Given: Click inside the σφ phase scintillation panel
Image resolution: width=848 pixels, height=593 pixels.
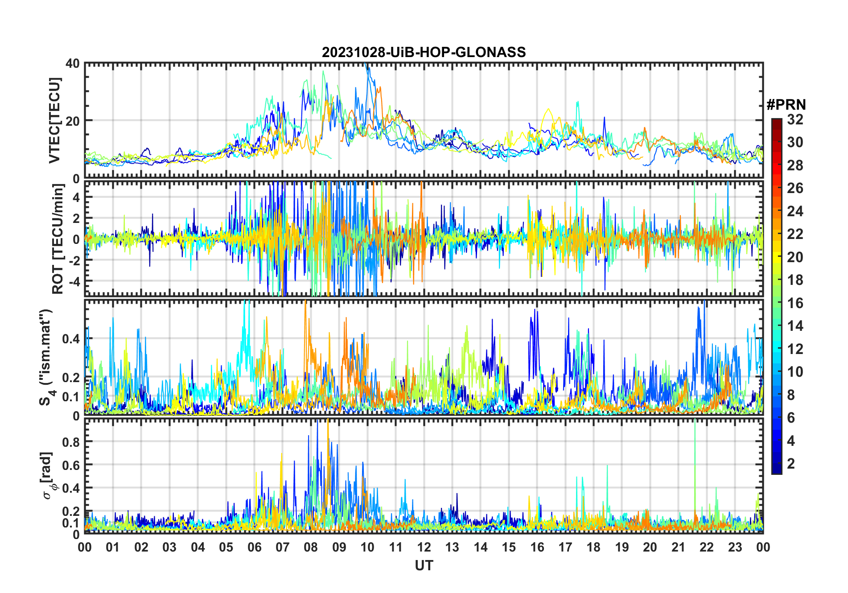Looking at the screenshot, I should [424, 476].
